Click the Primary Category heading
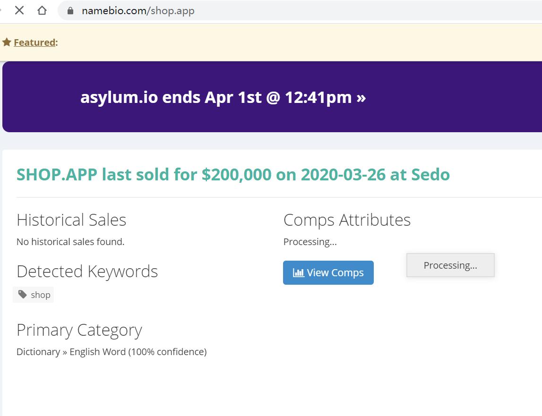Screen dimensions: 542x416 [x=79, y=330]
